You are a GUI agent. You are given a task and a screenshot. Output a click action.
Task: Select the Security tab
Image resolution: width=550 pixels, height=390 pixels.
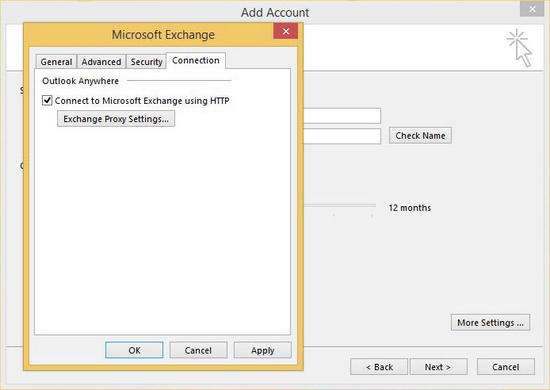pyautogui.click(x=147, y=62)
